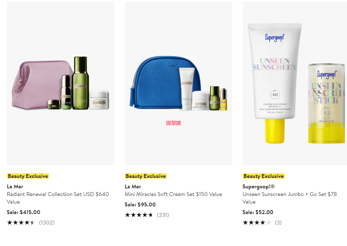Open the (1302) reviews count
The width and height of the screenshot is (347, 246).
click(x=47, y=222)
